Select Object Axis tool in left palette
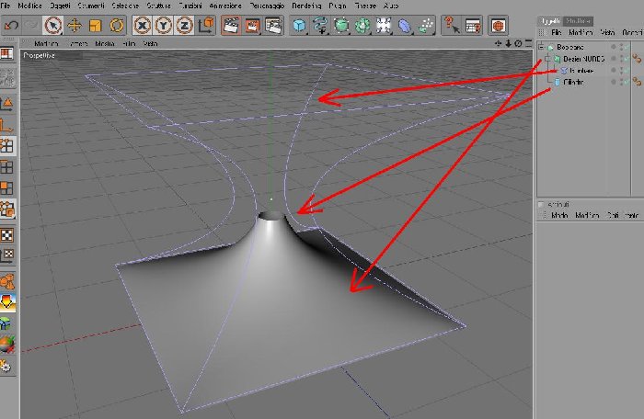 pos(7,125)
